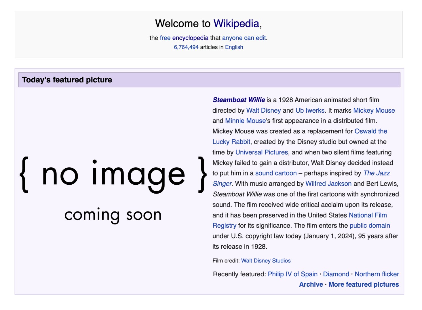Open the bold italic Steamboat Willie article link
Screen dimensions: 422x310
pos(239,100)
